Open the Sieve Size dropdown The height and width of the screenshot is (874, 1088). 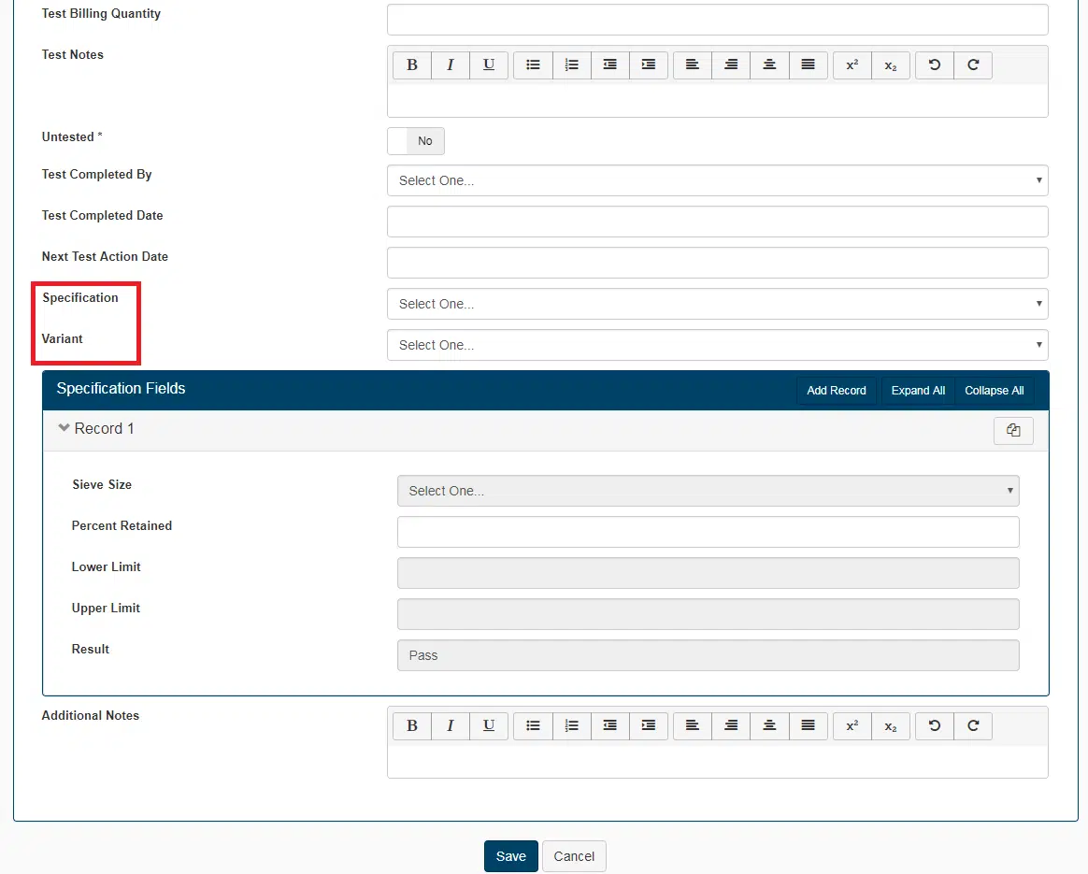(x=708, y=491)
